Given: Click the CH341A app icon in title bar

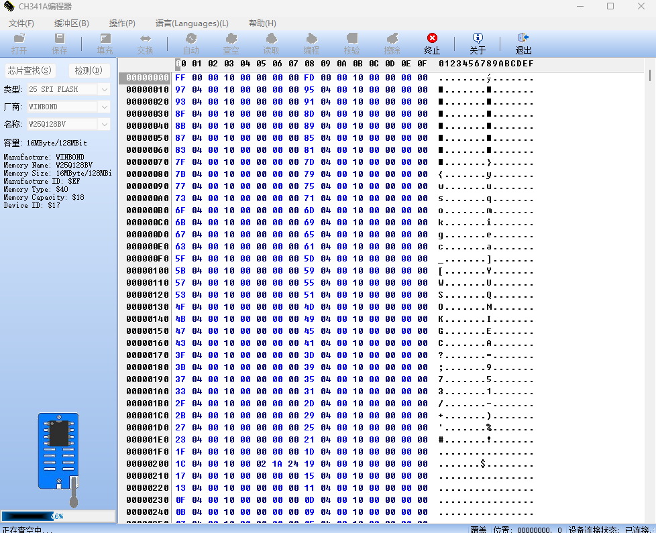Looking at the screenshot, I should click(x=9, y=6).
